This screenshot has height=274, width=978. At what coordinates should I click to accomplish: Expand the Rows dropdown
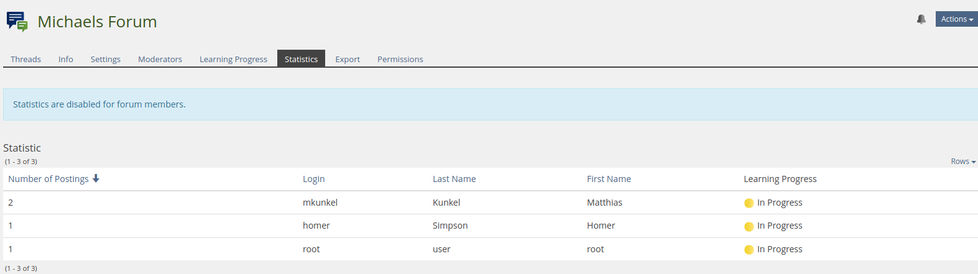coord(962,162)
